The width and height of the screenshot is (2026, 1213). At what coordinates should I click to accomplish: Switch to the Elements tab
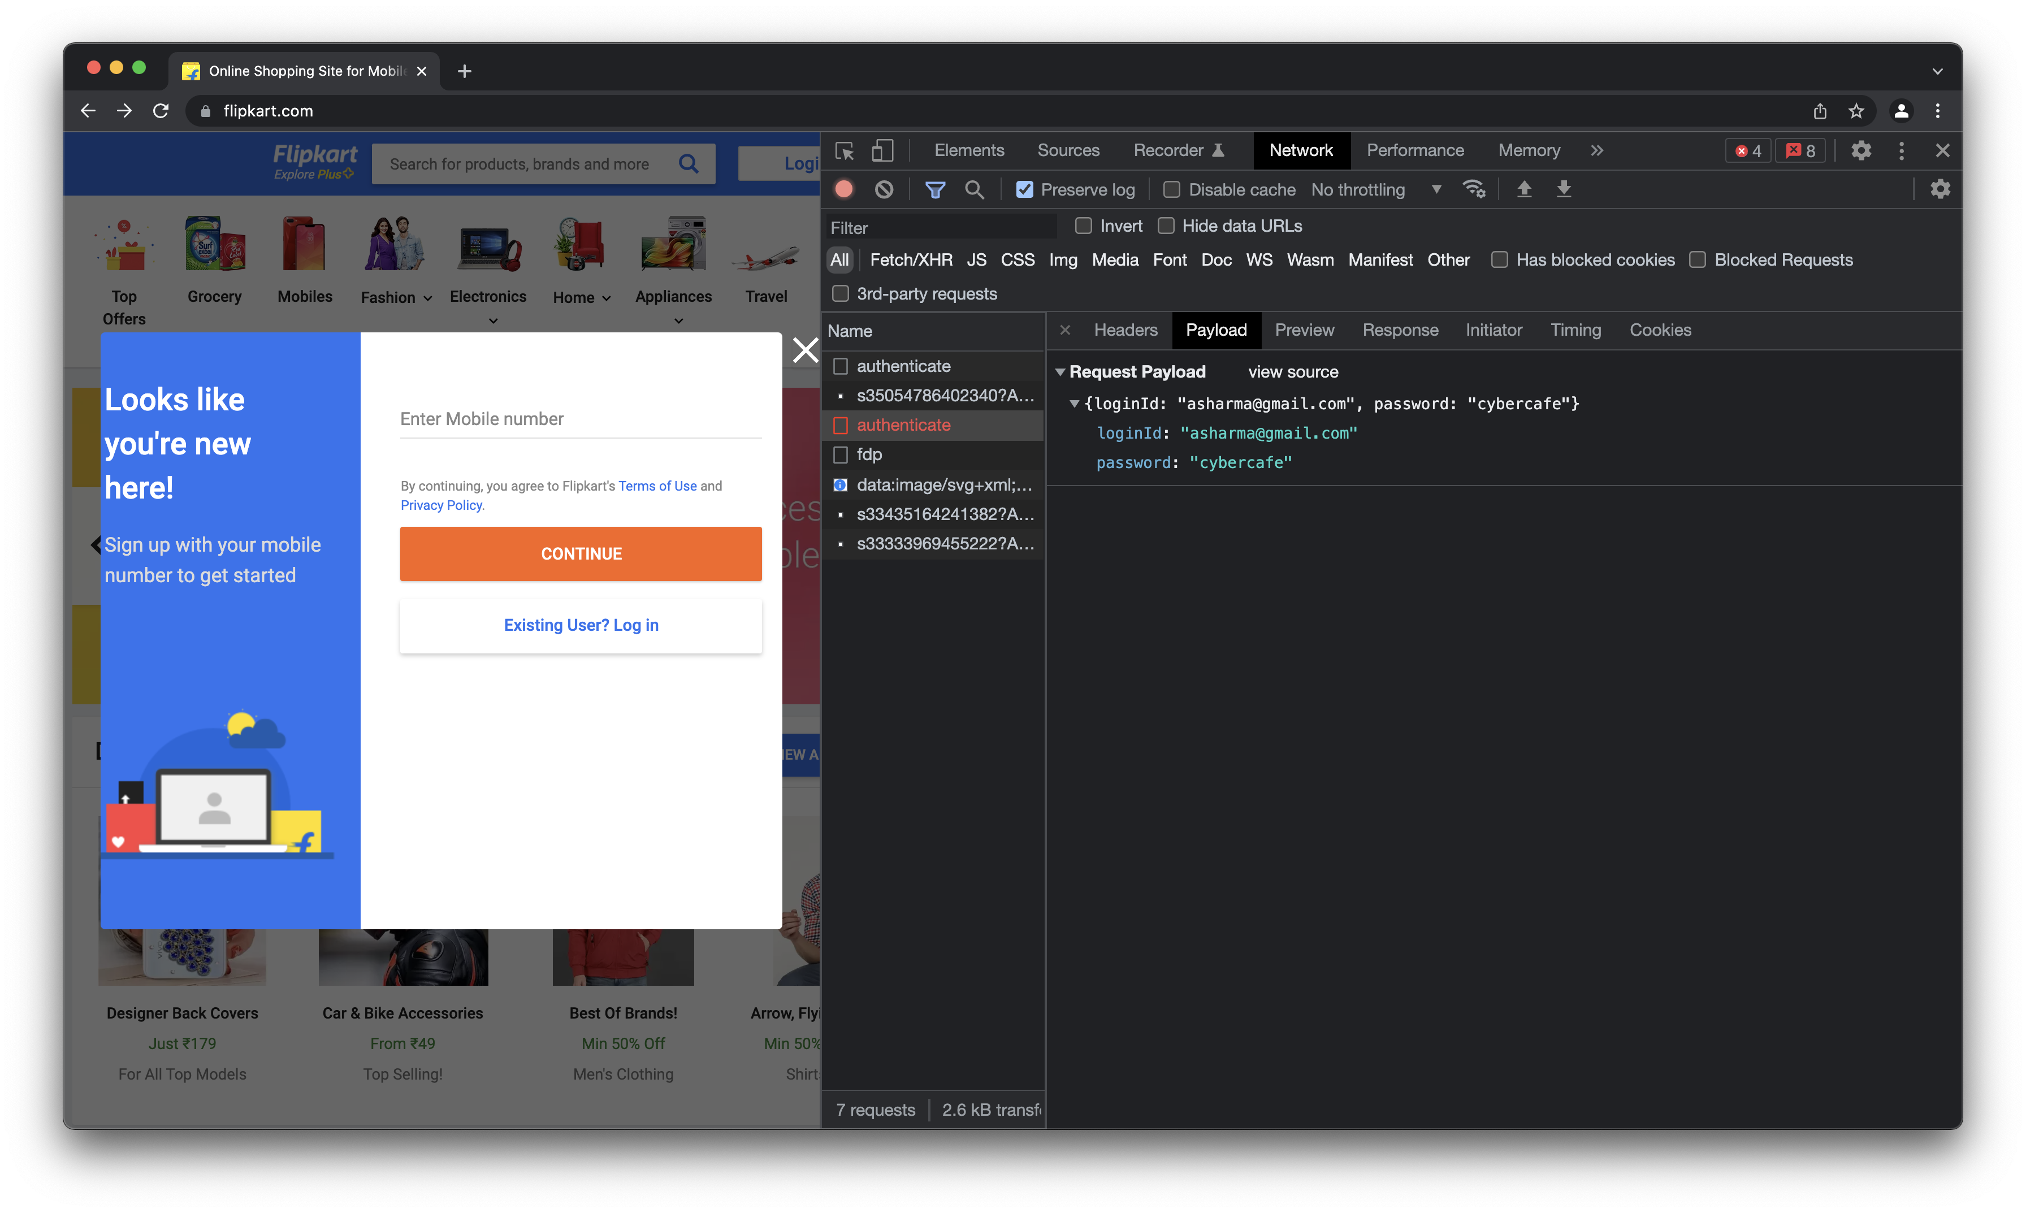(x=969, y=150)
